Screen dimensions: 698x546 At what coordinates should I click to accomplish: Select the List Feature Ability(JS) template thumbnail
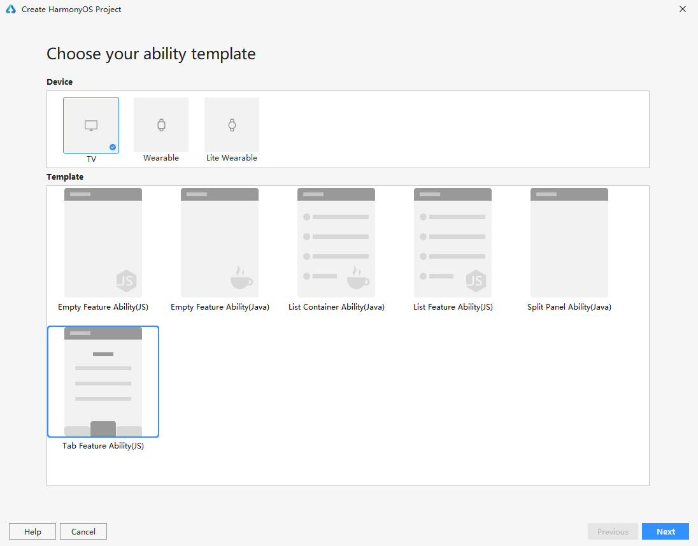click(453, 243)
